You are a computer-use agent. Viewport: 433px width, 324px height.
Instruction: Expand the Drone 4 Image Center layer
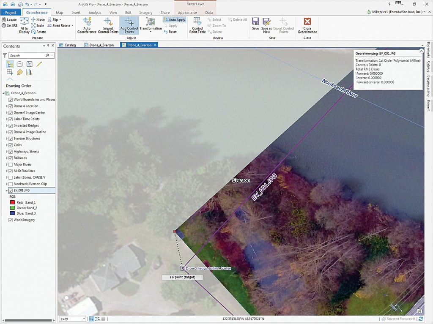coord(7,113)
